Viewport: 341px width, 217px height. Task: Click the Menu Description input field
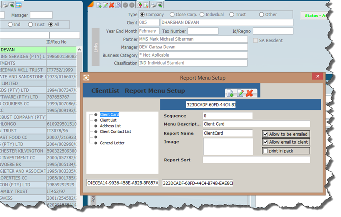click(x=256, y=124)
